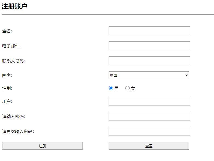Click the 请输入密码 label text
This screenshot has width=214, height=161.
14,117
